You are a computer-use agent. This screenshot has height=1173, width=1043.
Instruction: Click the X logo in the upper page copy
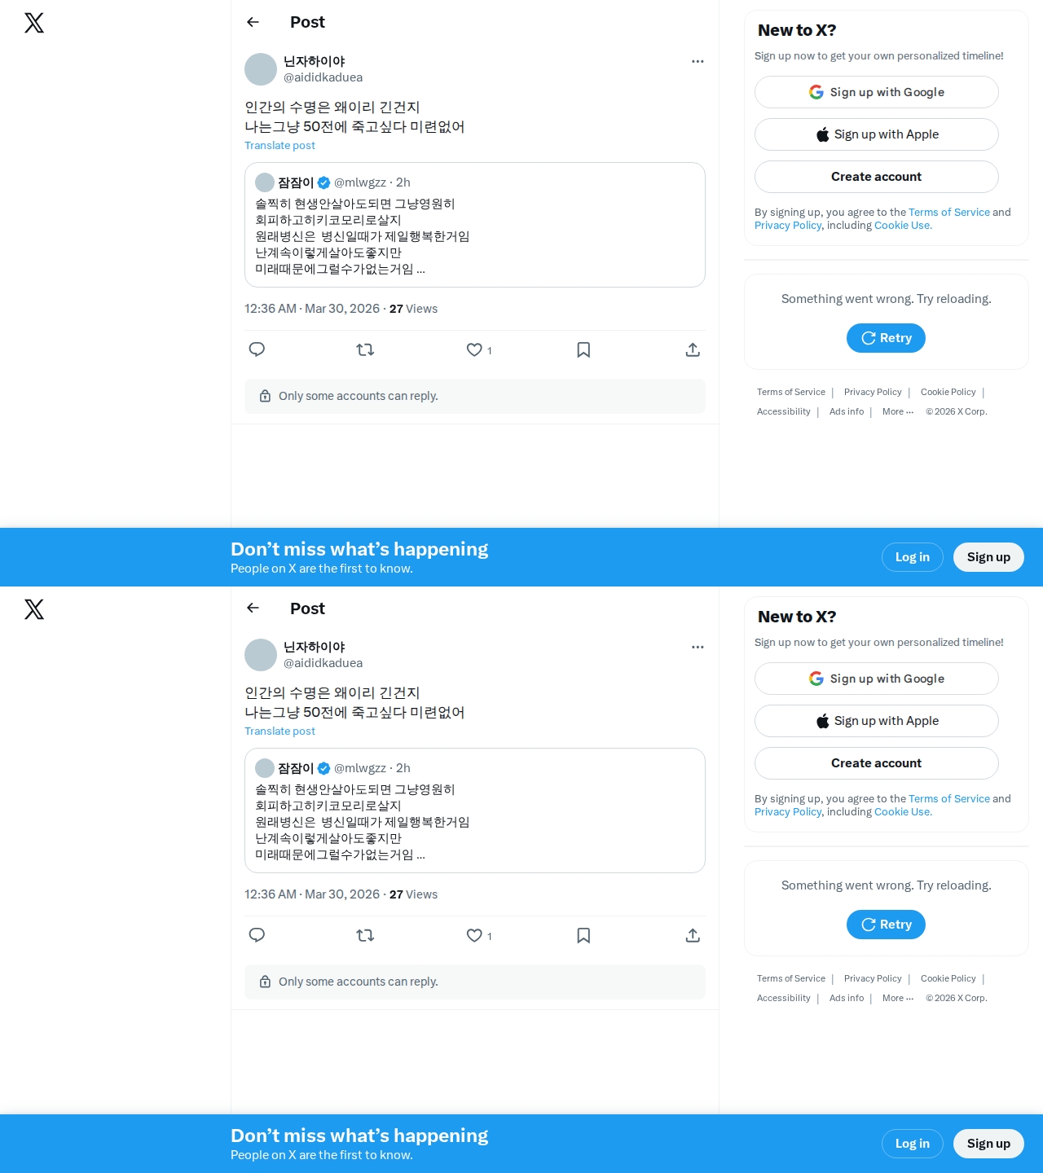click(34, 23)
